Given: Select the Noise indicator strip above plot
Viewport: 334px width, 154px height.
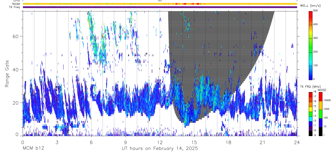Looking at the screenshot, I should pyautogui.click(x=160, y=4).
